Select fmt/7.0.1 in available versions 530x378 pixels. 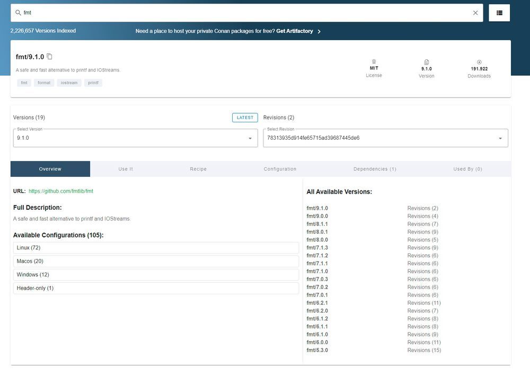click(317, 295)
